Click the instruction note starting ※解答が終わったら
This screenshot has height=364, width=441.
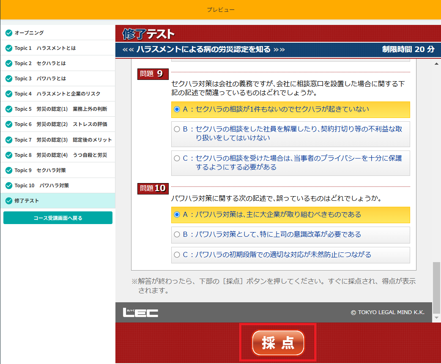274,285
